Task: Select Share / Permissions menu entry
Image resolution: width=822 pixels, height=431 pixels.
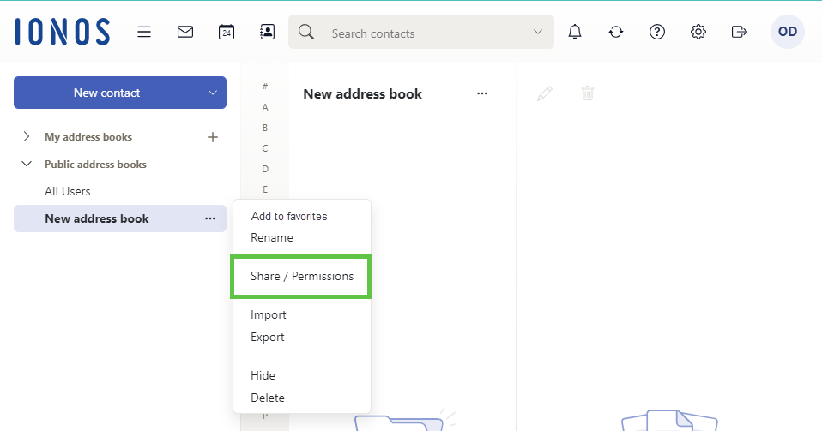Action: tap(301, 277)
